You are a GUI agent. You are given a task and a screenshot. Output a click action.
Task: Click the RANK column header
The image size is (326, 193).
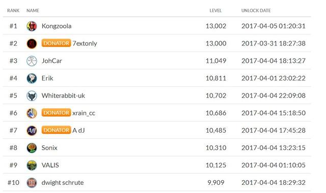13,10
